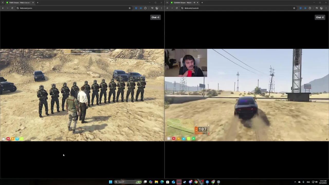Open the Extensions puzzle menu in OSAMAH window
329x185 pixels.
click(x=310, y=8)
